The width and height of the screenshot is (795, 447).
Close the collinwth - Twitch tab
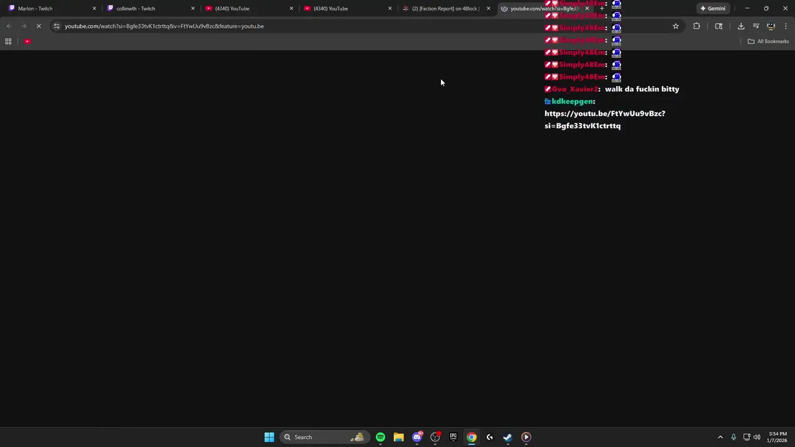[193, 9]
